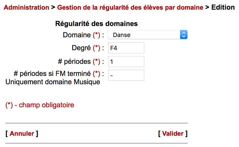Click the required marker next to Degré
This screenshot has width=239, height=147.
click(96, 48)
